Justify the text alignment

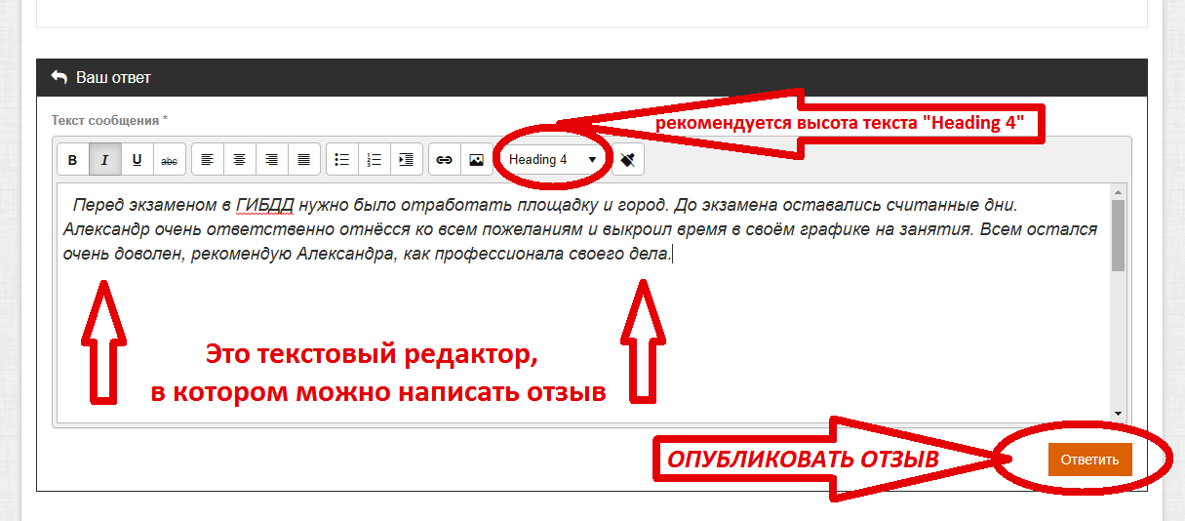[x=303, y=160]
